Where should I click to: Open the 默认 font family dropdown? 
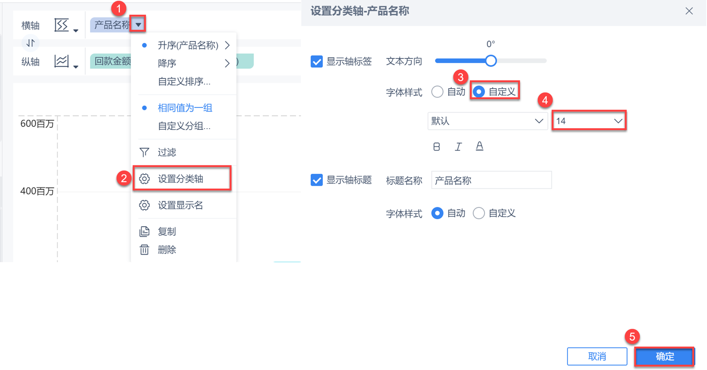(487, 121)
